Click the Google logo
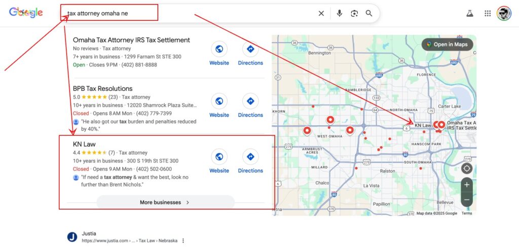Screen dimensions: 519x247 (26, 13)
